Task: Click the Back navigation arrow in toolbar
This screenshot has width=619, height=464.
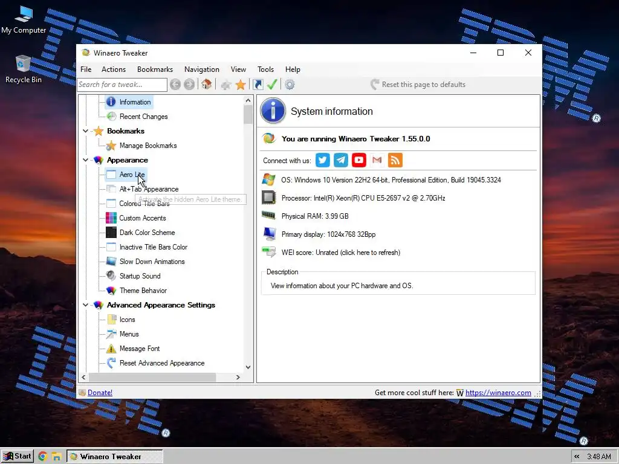Action: tap(175, 85)
